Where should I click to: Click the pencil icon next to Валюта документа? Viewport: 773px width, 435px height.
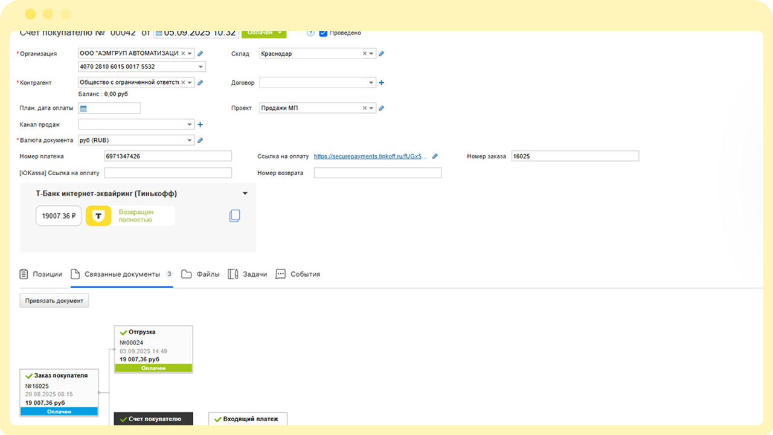(200, 140)
